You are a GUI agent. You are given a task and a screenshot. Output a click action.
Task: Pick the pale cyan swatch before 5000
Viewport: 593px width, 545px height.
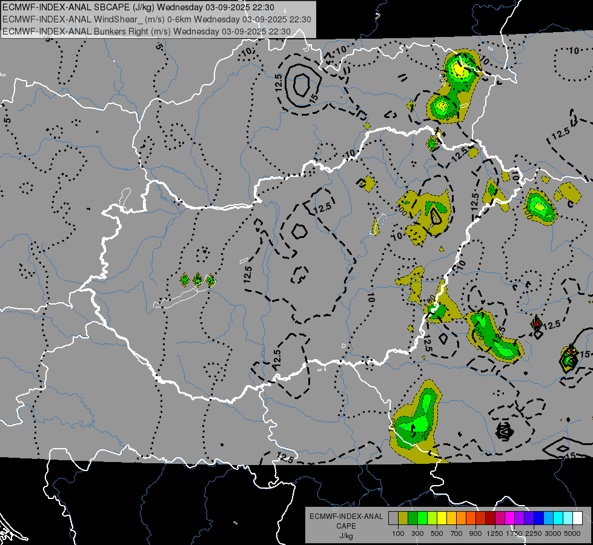tap(568, 518)
